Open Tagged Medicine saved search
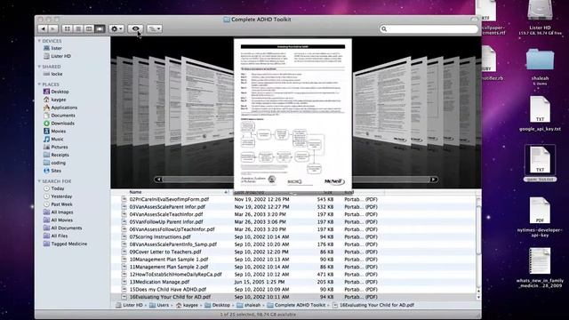The width and height of the screenshot is (569, 320). pos(65,244)
